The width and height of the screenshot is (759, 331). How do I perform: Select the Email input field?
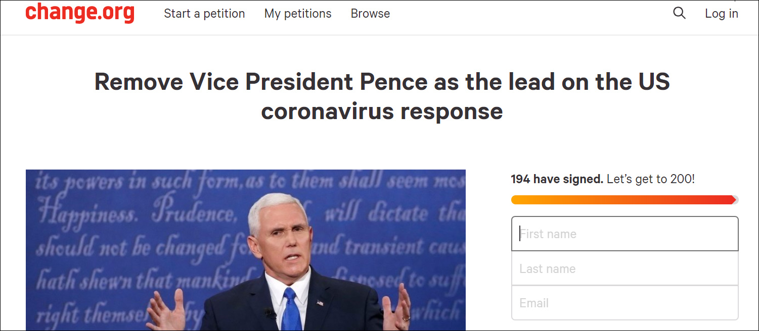pos(624,303)
